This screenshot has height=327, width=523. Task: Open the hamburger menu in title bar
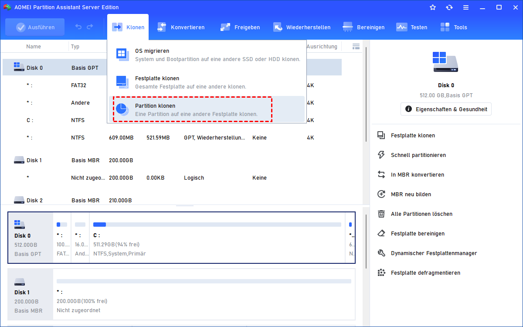click(466, 7)
